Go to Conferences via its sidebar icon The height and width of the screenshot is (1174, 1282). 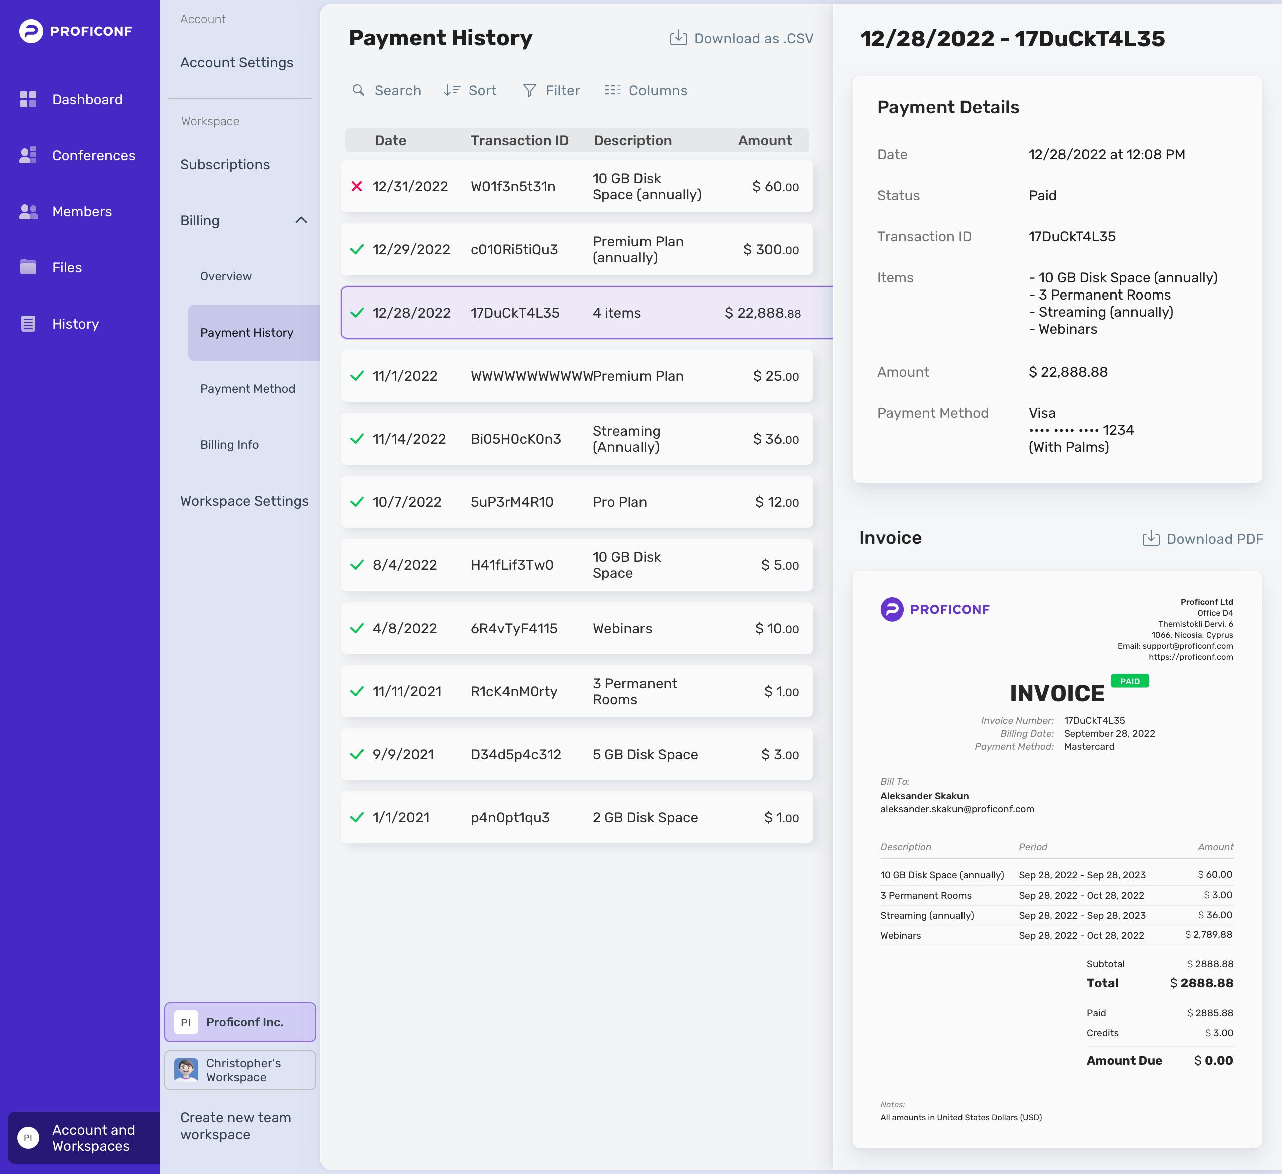pos(28,155)
